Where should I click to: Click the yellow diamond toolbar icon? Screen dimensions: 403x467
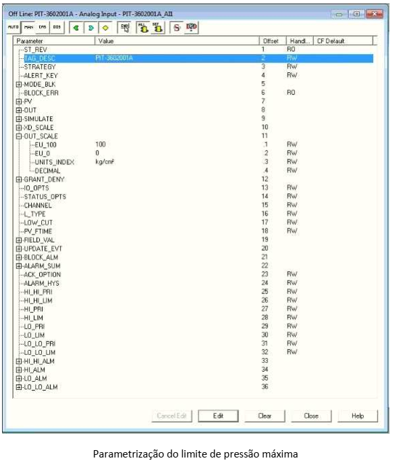tap(105, 28)
